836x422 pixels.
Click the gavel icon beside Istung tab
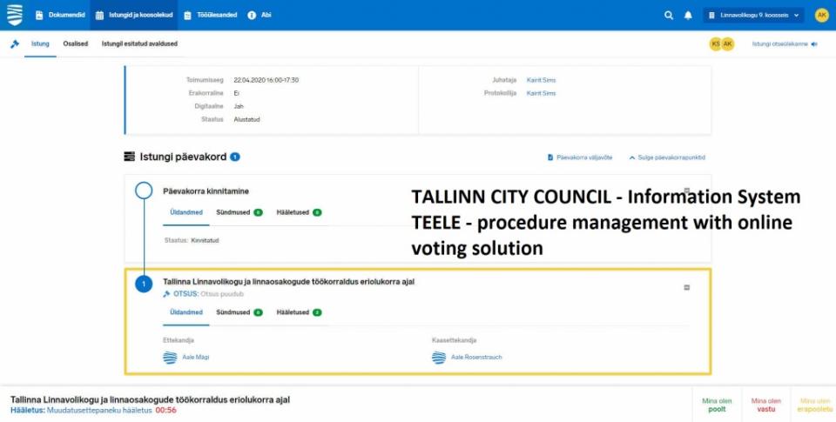tap(15, 44)
